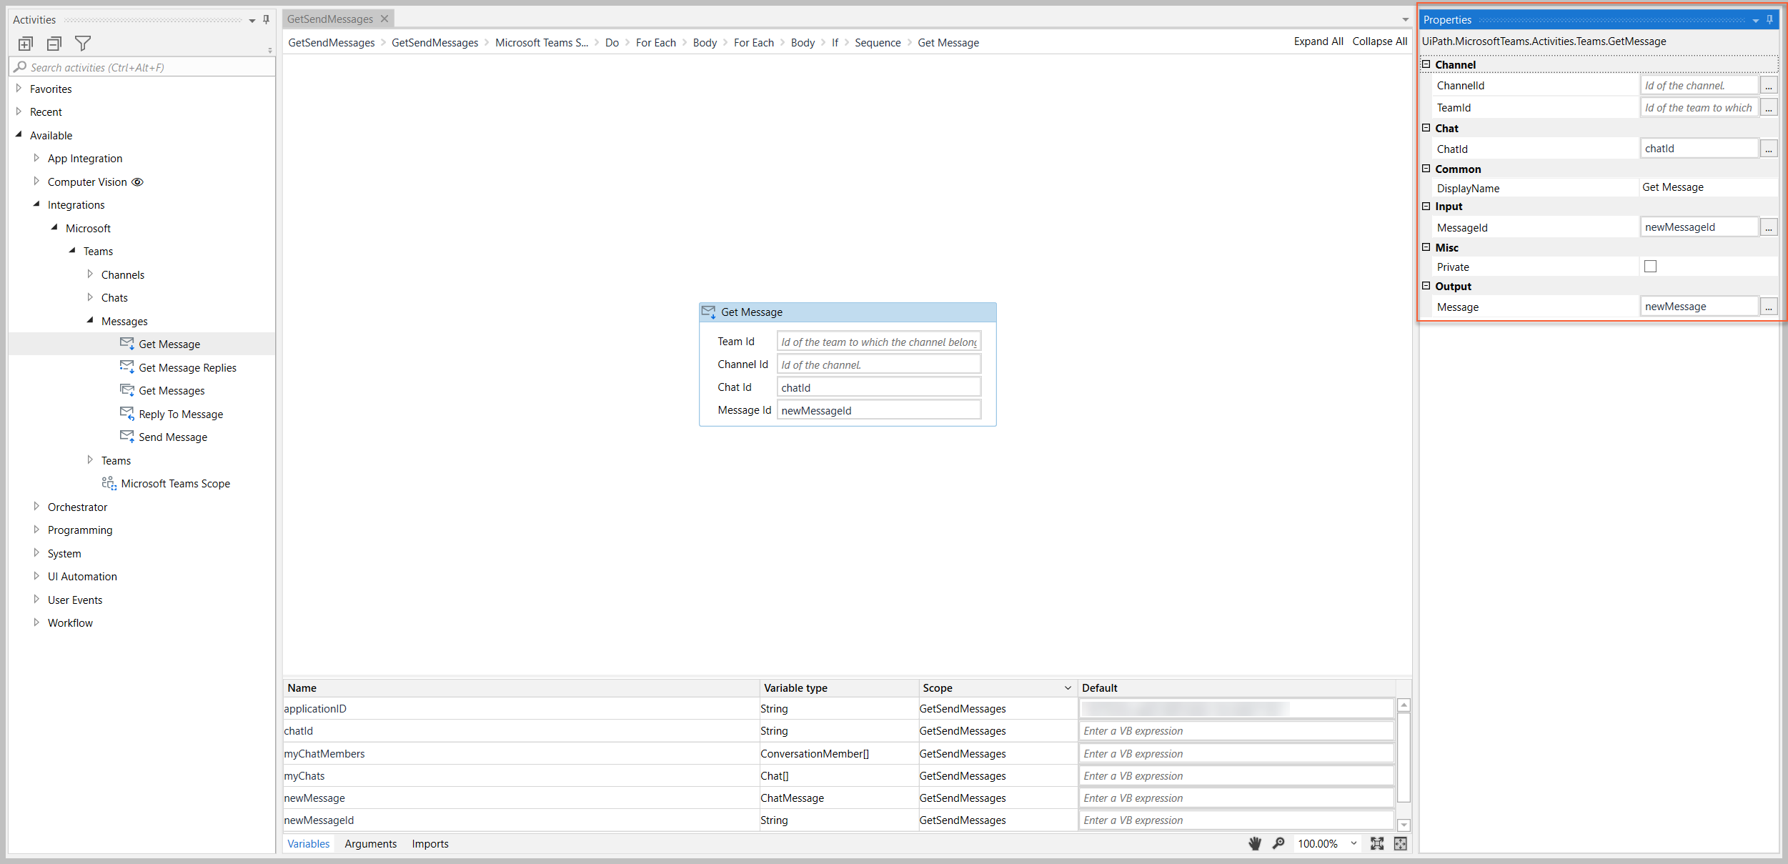Switch to the Arguments tab
Image resolution: width=1788 pixels, height=864 pixels.
click(370, 843)
